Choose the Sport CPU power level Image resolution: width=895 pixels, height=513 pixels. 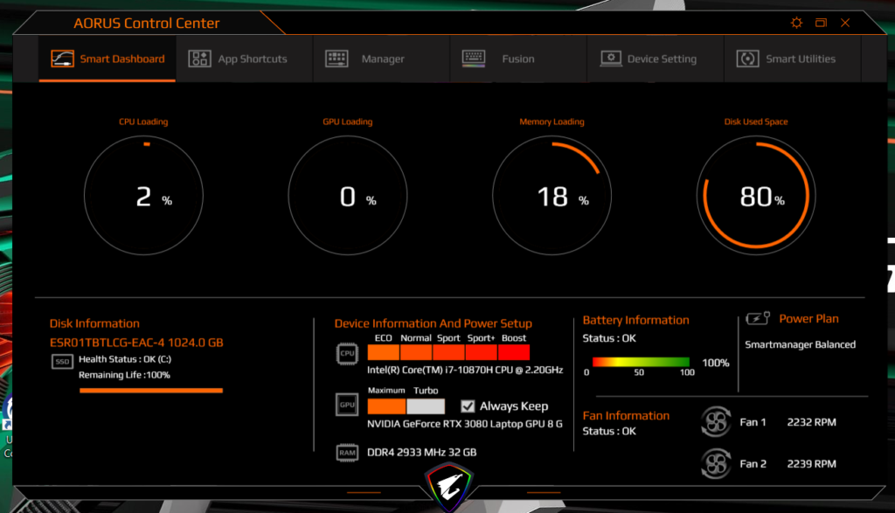point(448,352)
